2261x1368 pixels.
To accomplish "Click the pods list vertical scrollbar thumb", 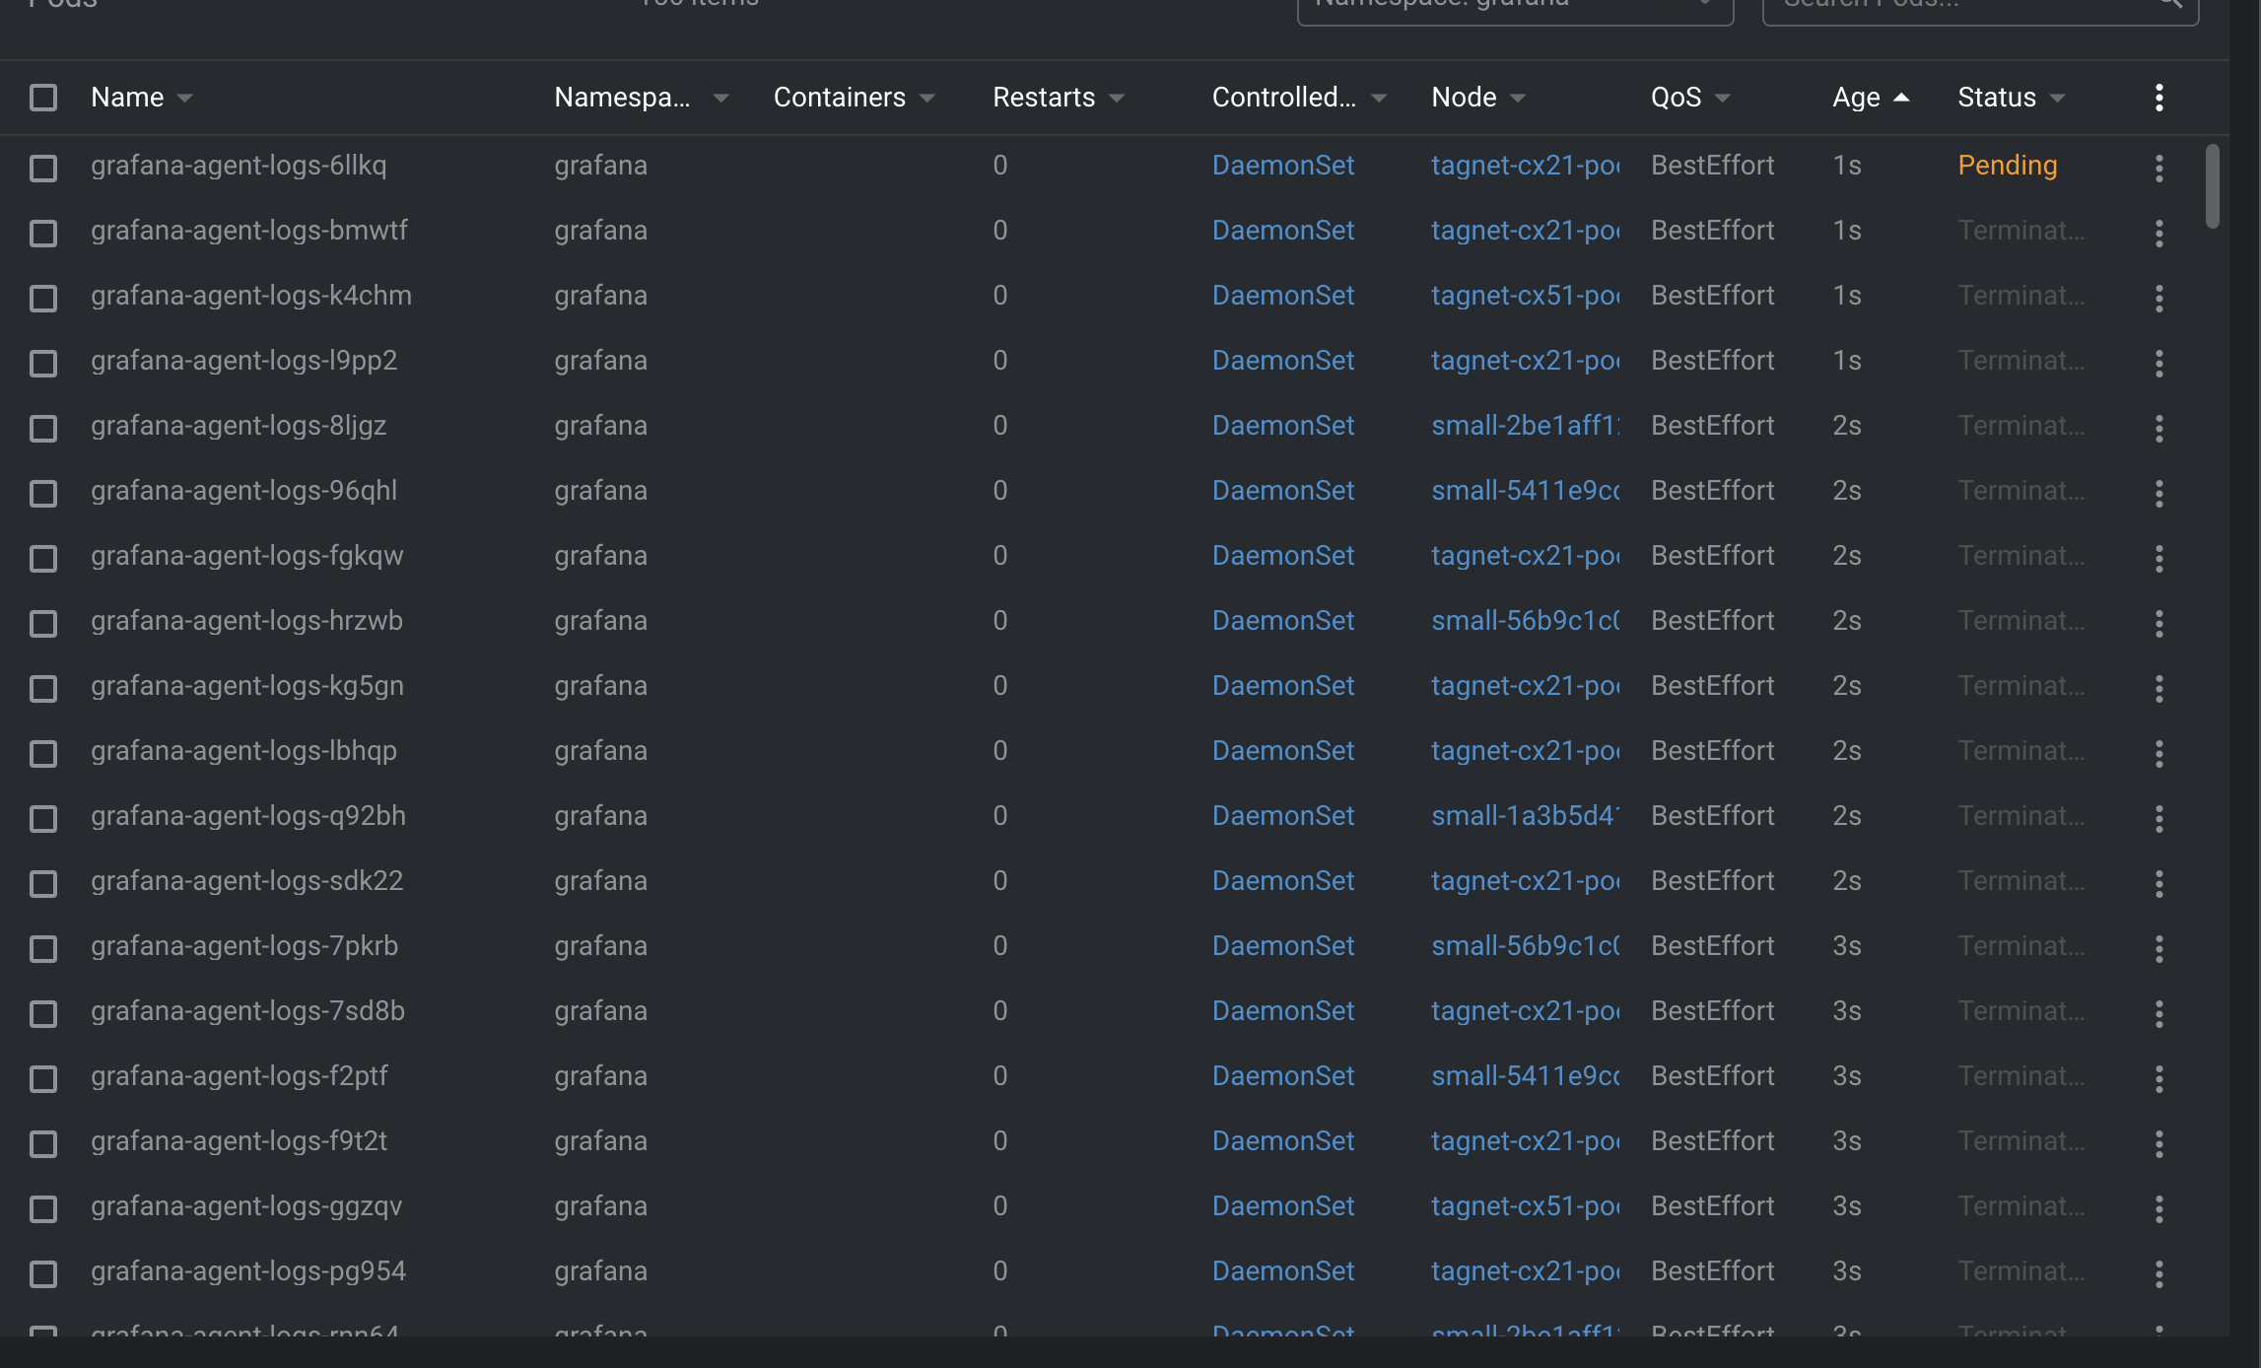I will (x=2212, y=186).
